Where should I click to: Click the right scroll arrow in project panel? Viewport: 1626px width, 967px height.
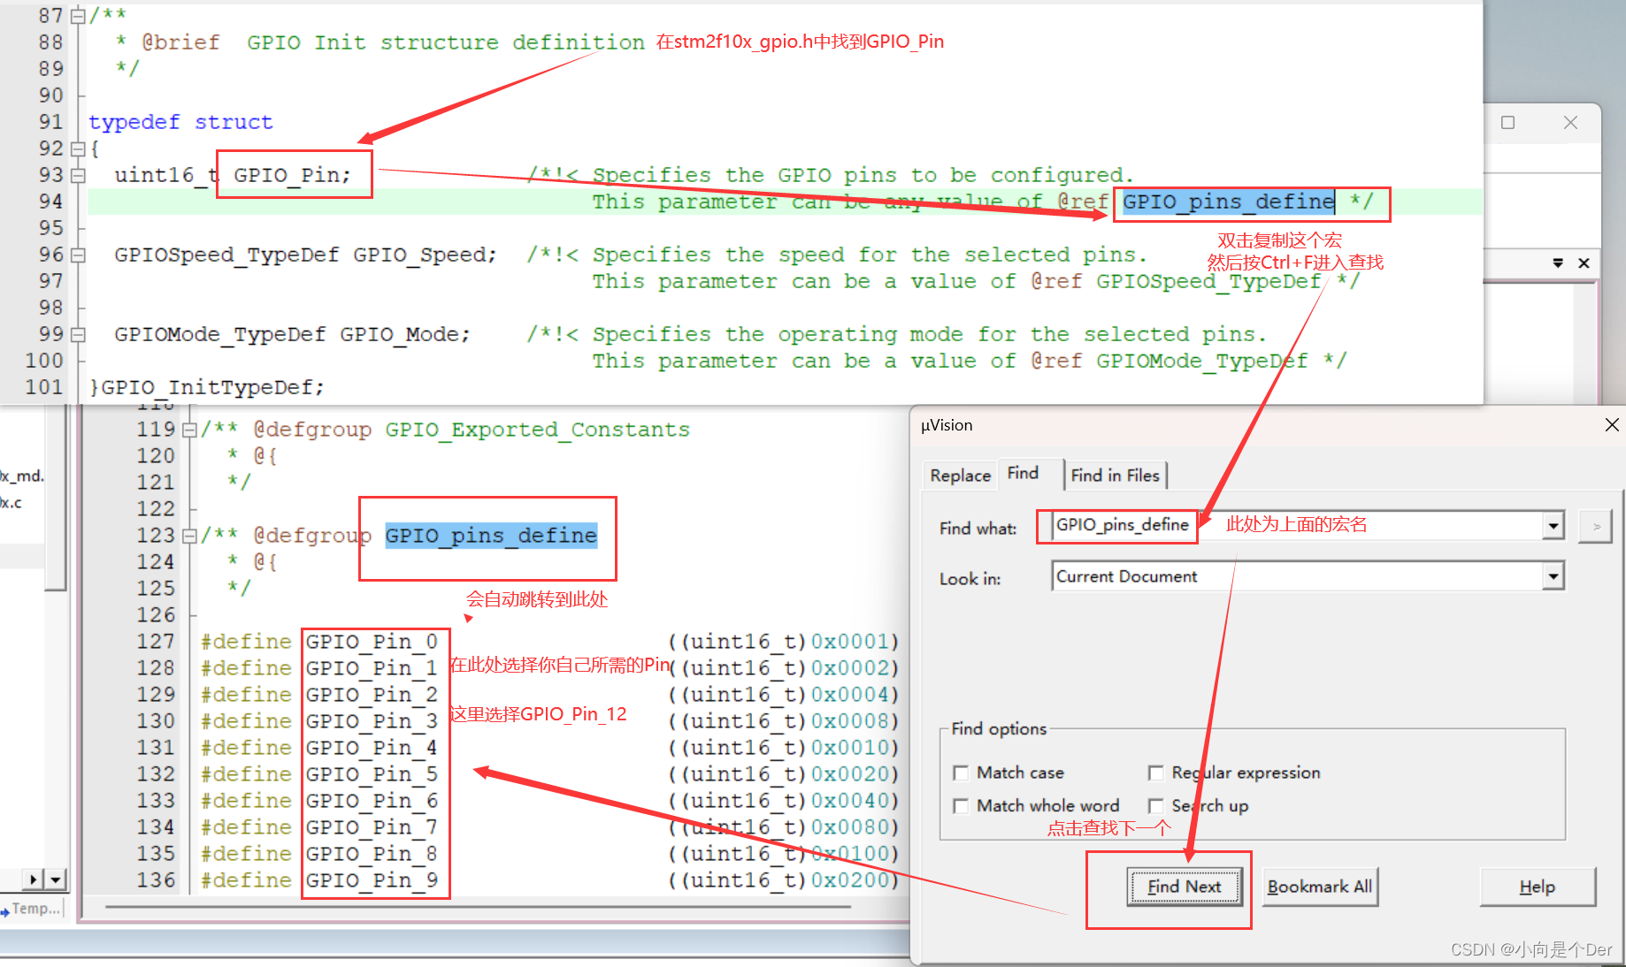(x=33, y=879)
